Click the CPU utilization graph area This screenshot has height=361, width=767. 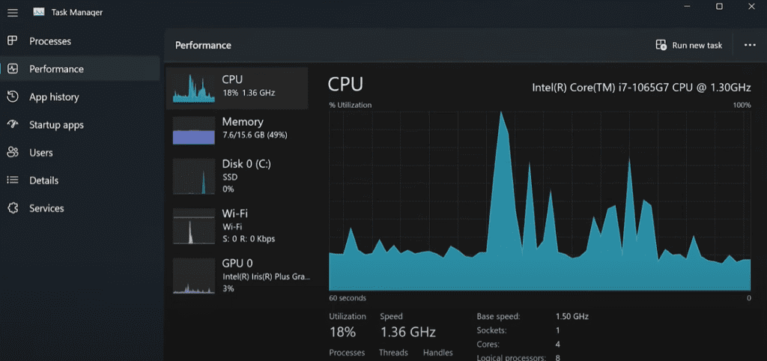click(x=539, y=201)
